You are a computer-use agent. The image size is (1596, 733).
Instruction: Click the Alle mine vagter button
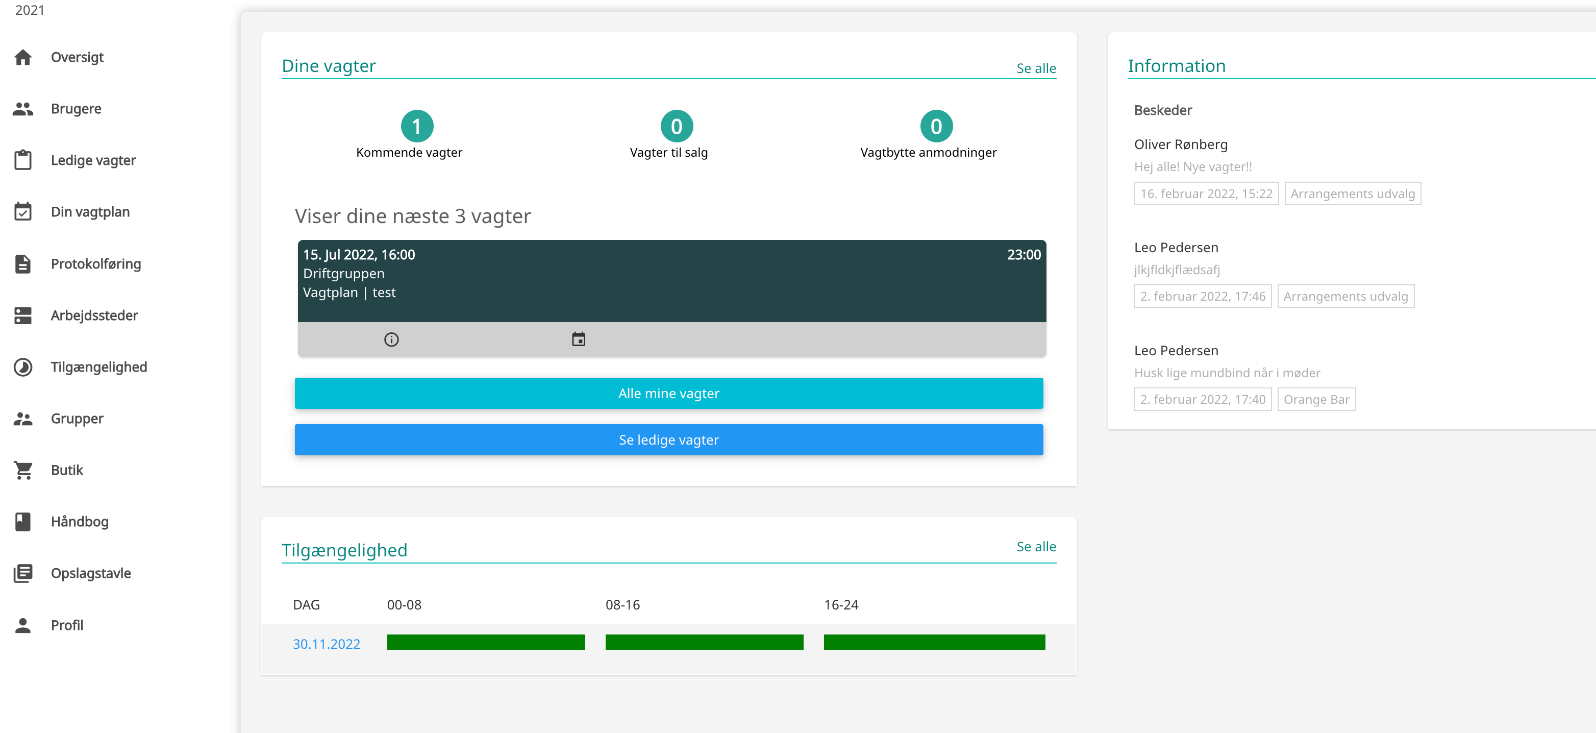click(x=668, y=394)
